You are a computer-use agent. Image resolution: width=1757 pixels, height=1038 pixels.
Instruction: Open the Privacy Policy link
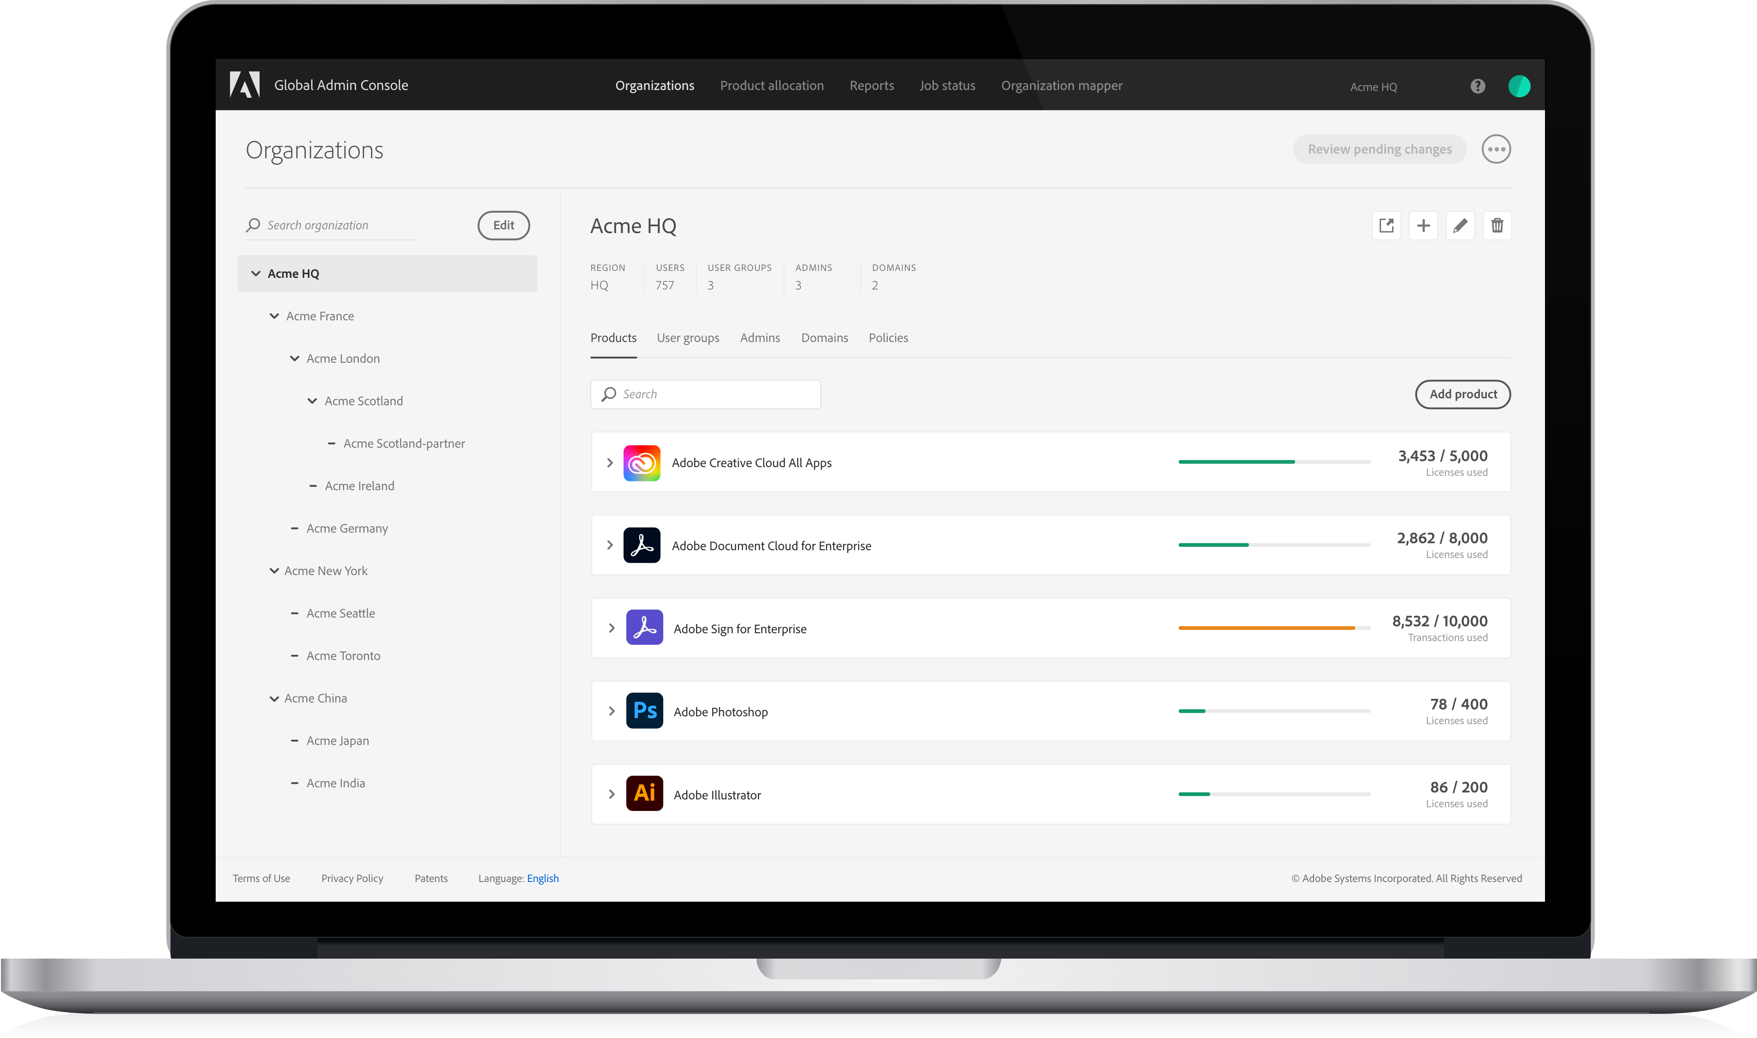[352, 878]
